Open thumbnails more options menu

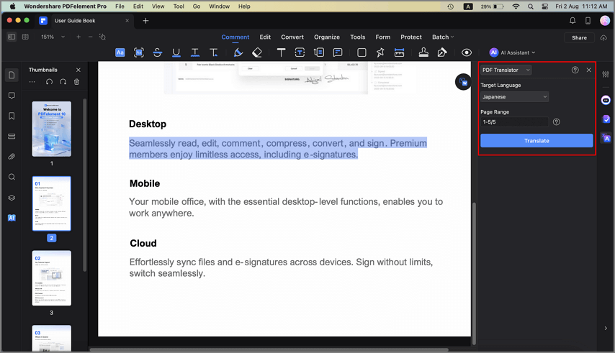click(x=32, y=82)
